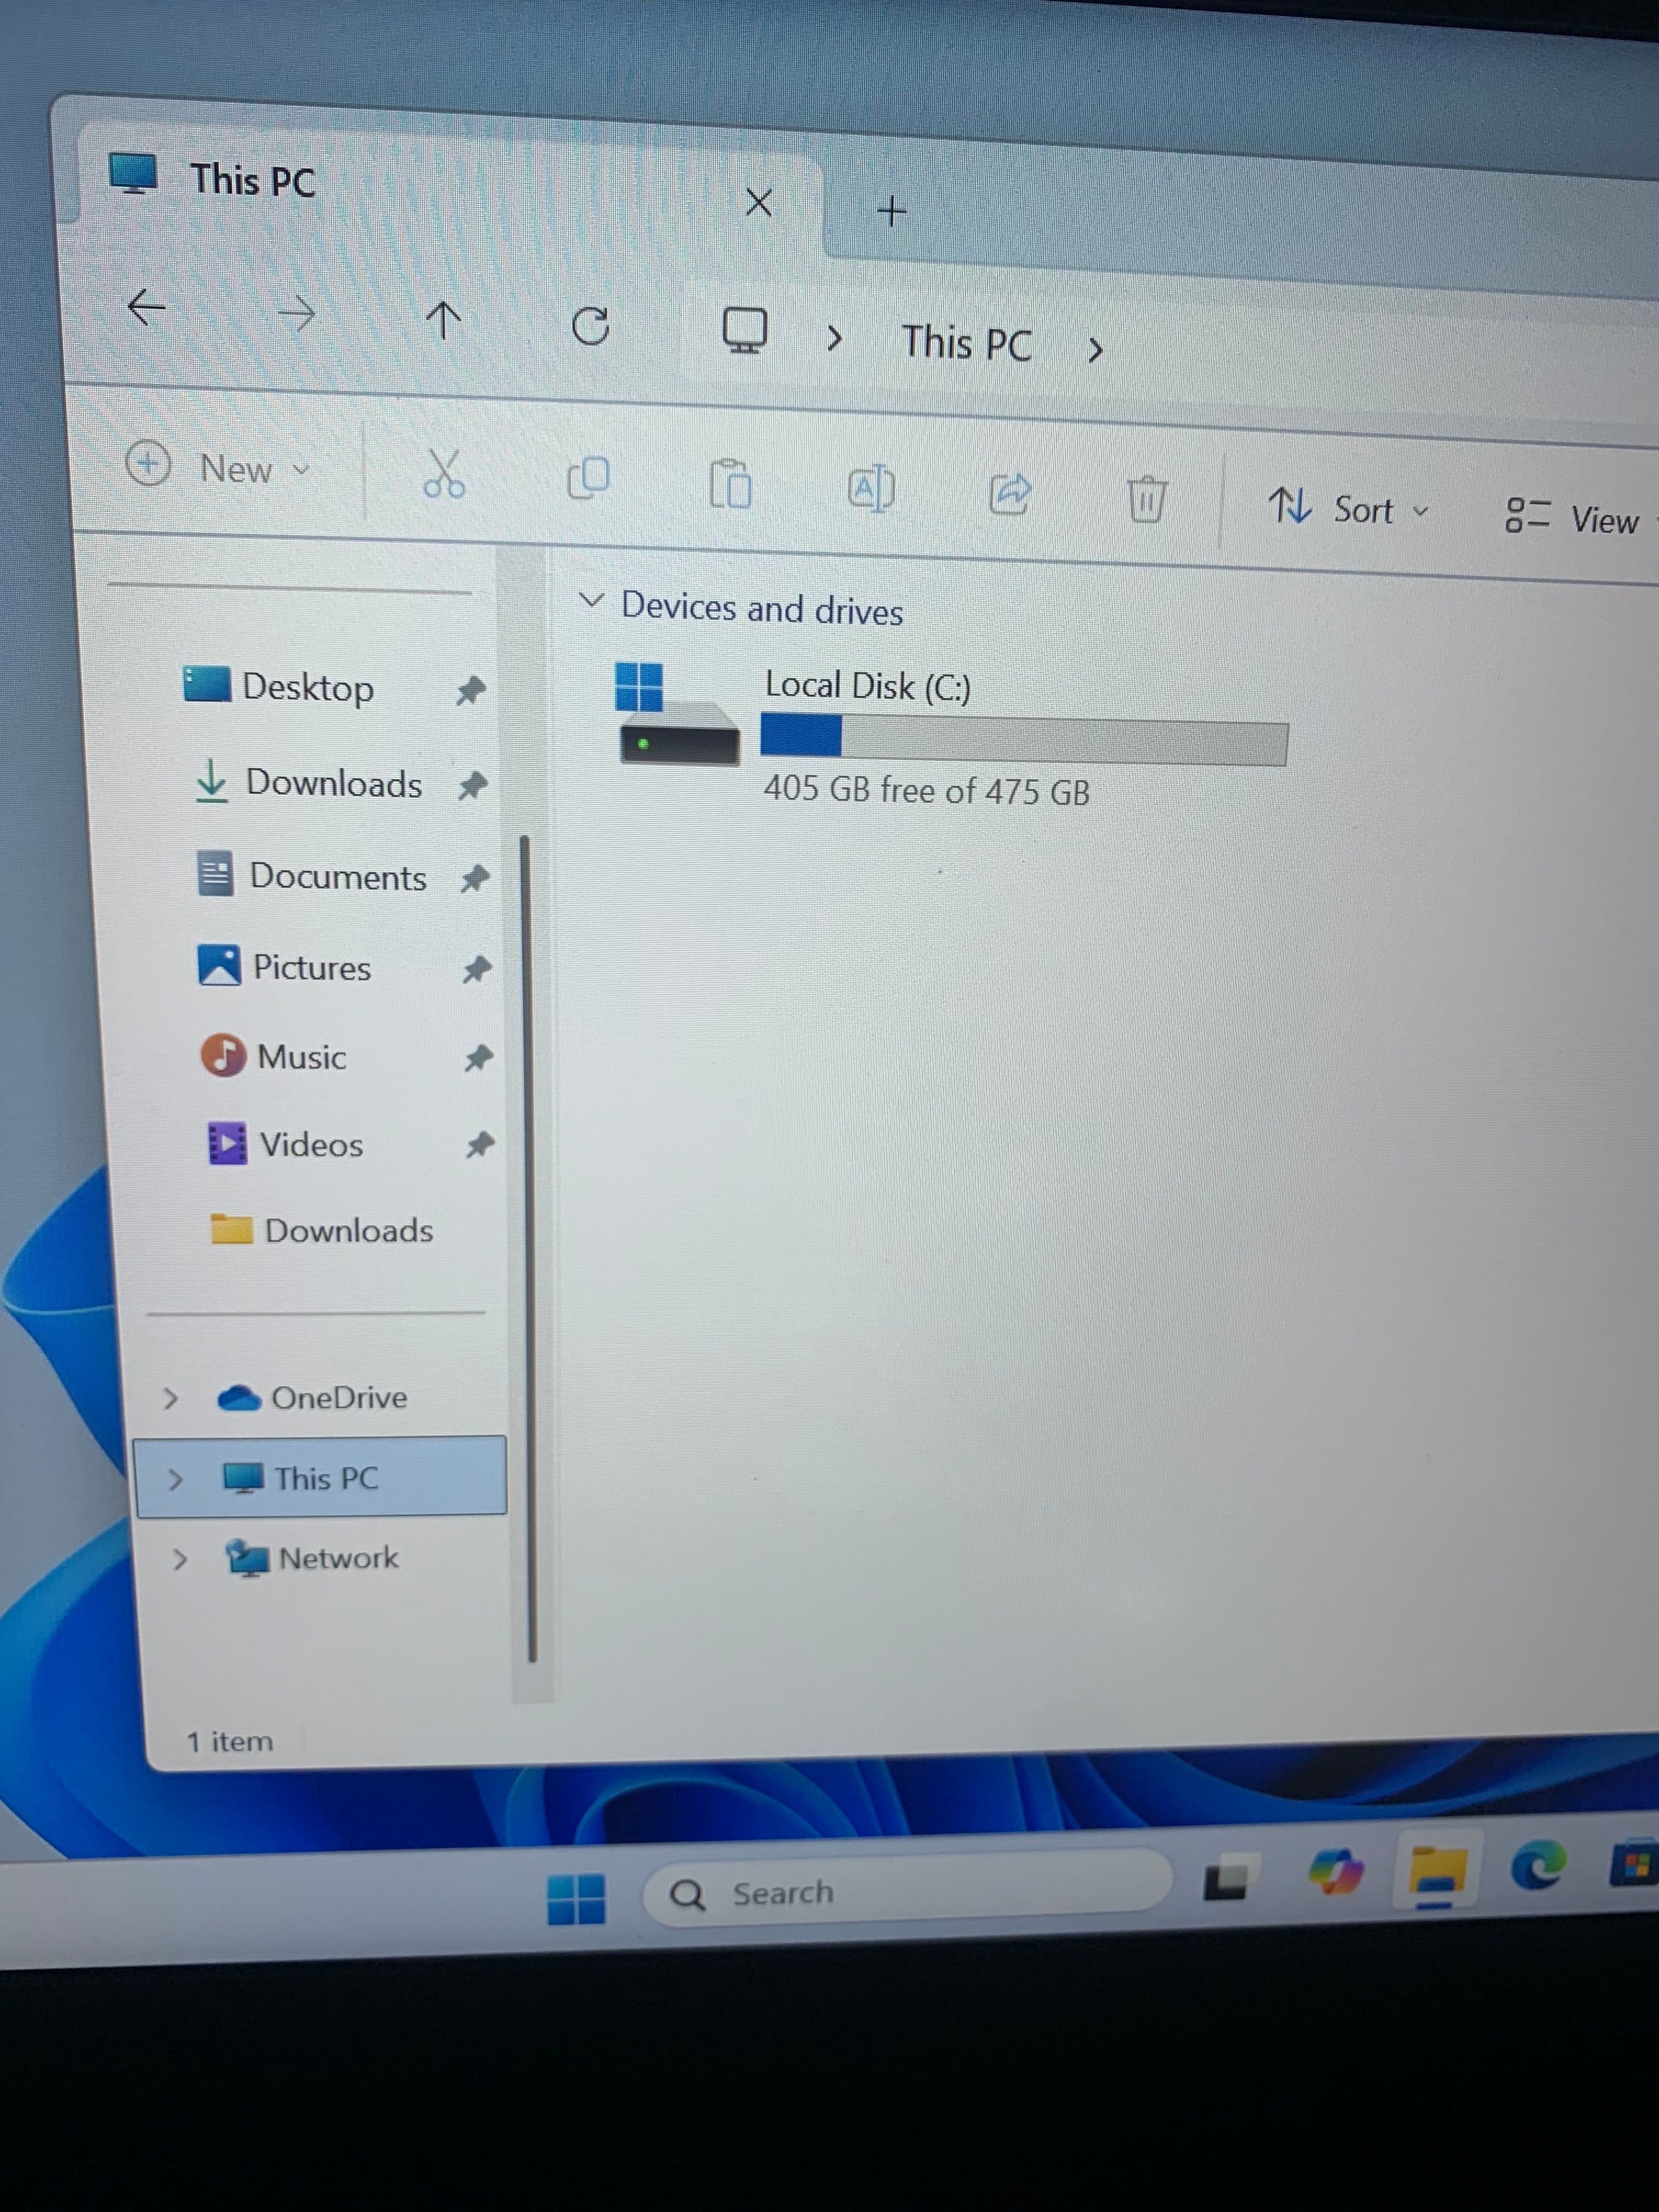
Task: Click the Paste clipboard icon
Action: (730, 485)
